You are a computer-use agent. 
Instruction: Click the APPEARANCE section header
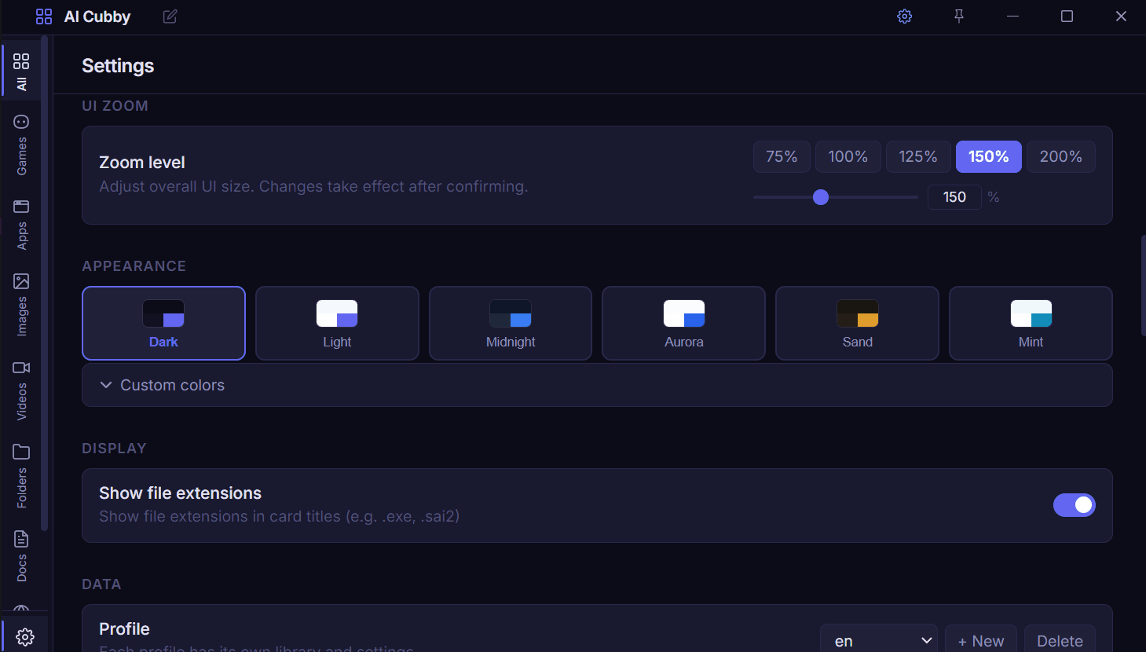coord(134,266)
